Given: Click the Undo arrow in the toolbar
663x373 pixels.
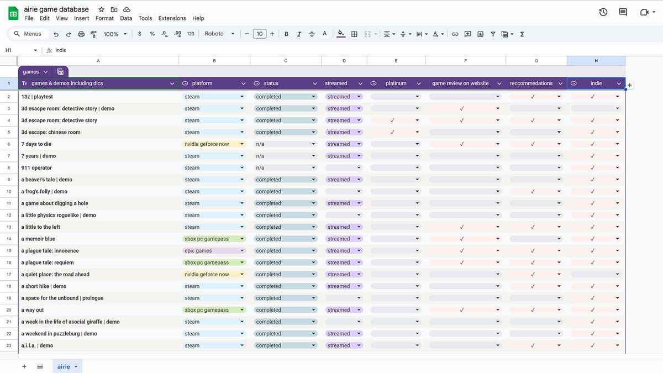Looking at the screenshot, I should point(56,34).
